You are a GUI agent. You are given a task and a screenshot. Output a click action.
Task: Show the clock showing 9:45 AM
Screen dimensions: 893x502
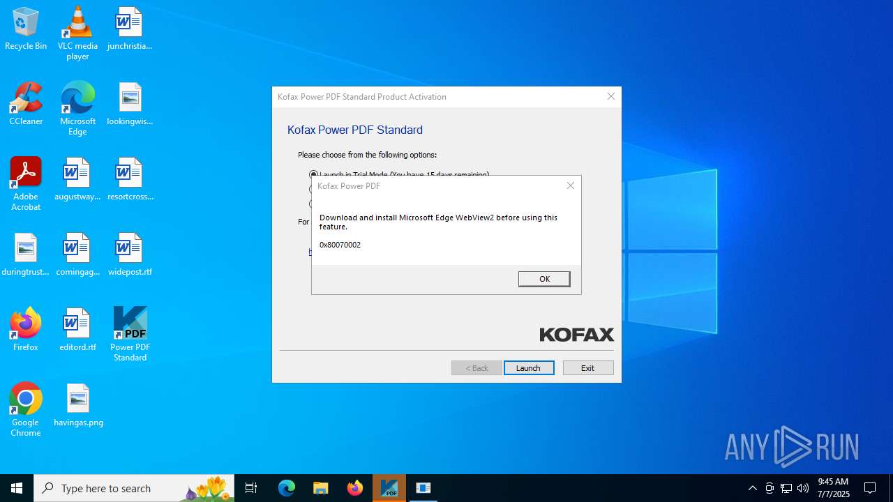coord(833,488)
